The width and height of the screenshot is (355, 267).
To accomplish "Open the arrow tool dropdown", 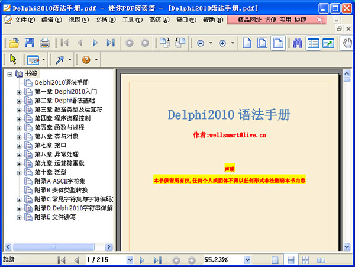I will tap(70, 60).
